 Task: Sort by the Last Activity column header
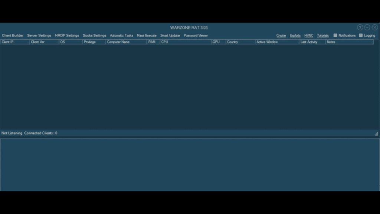point(312,42)
